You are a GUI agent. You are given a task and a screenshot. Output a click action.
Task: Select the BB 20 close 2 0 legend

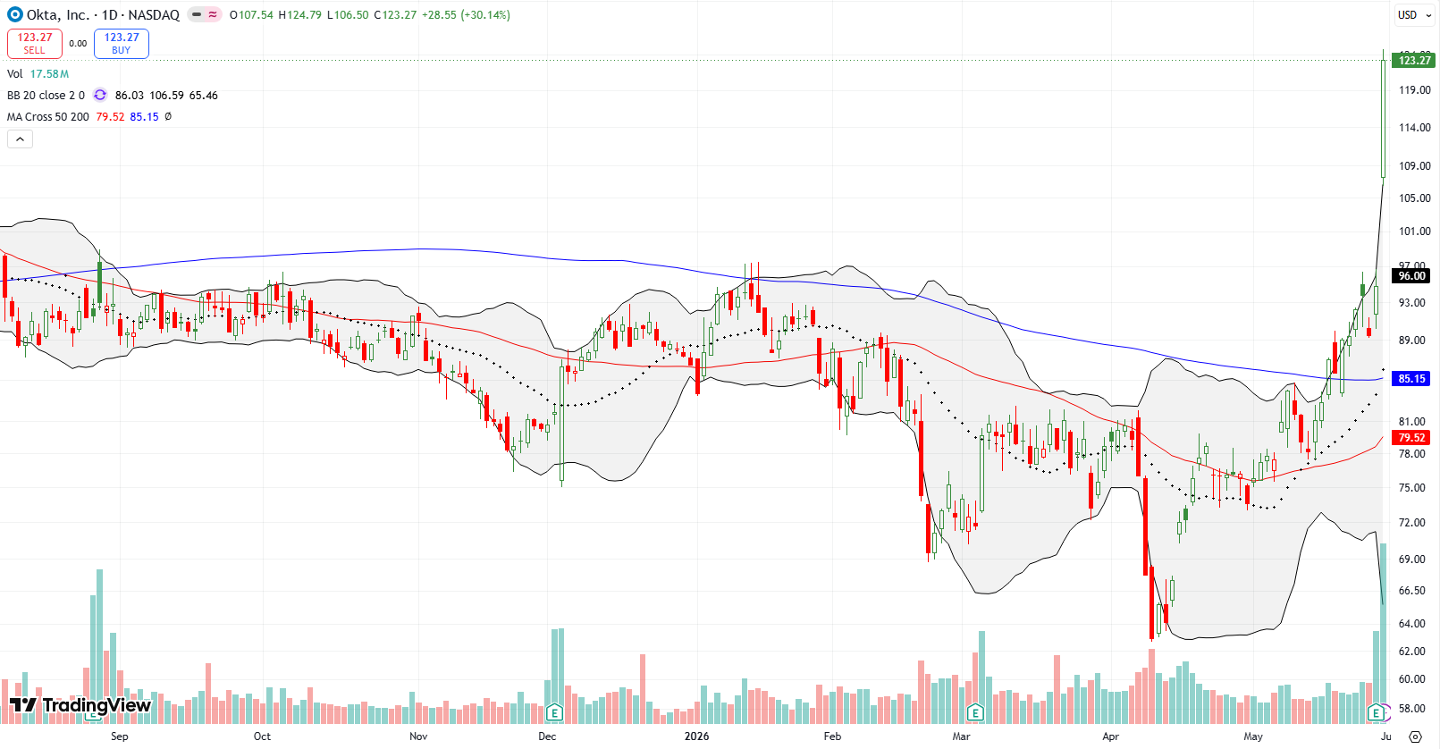pos(46,95)
